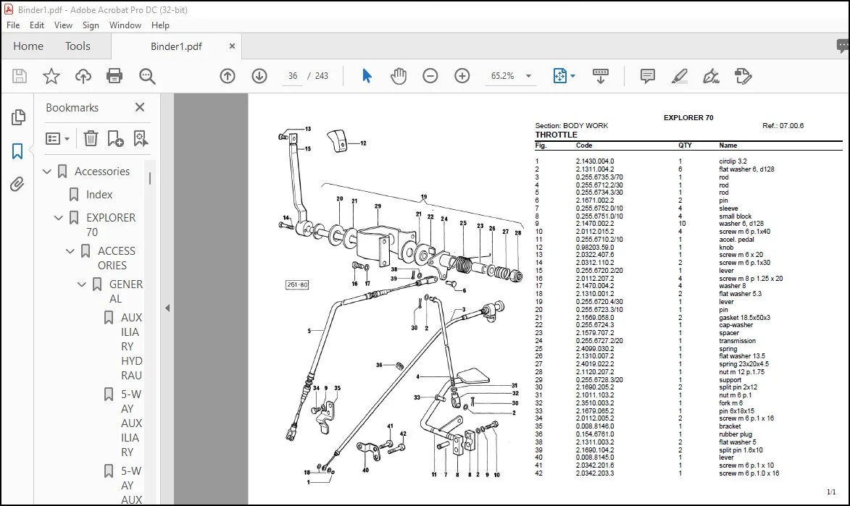Open the GENERAL bookmark
Viewport: 850px width, 506px height.
126,292
